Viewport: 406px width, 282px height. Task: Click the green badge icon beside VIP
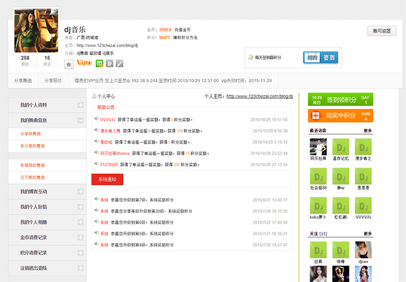coord(99,64)
